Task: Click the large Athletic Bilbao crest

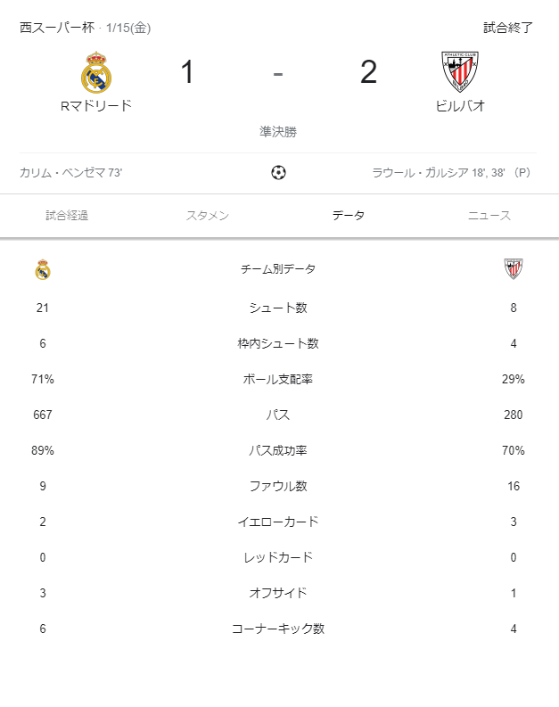Action: pyautogui.click(x=460, y=71)
